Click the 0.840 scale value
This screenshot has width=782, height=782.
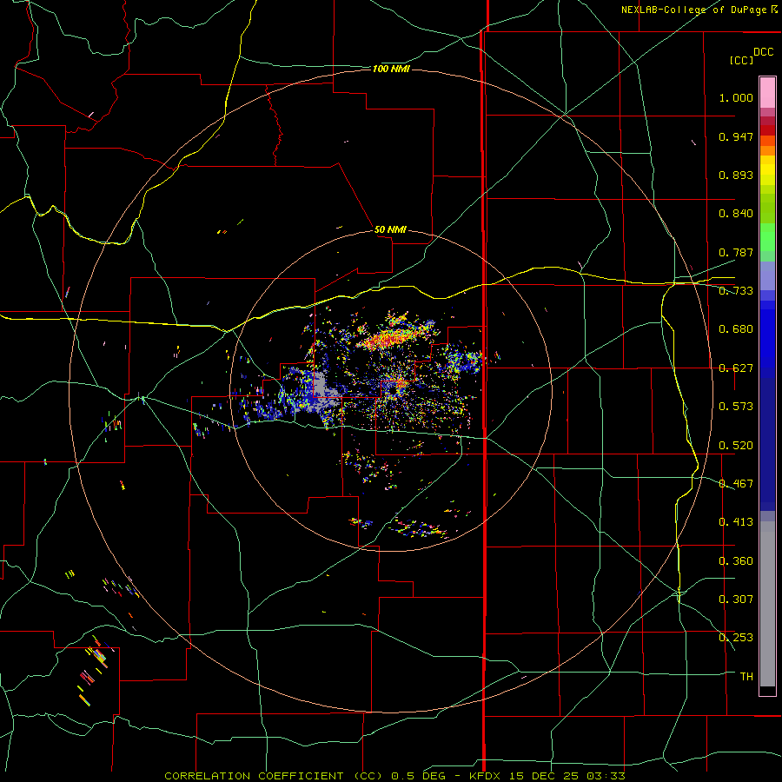tap(736, 214)
